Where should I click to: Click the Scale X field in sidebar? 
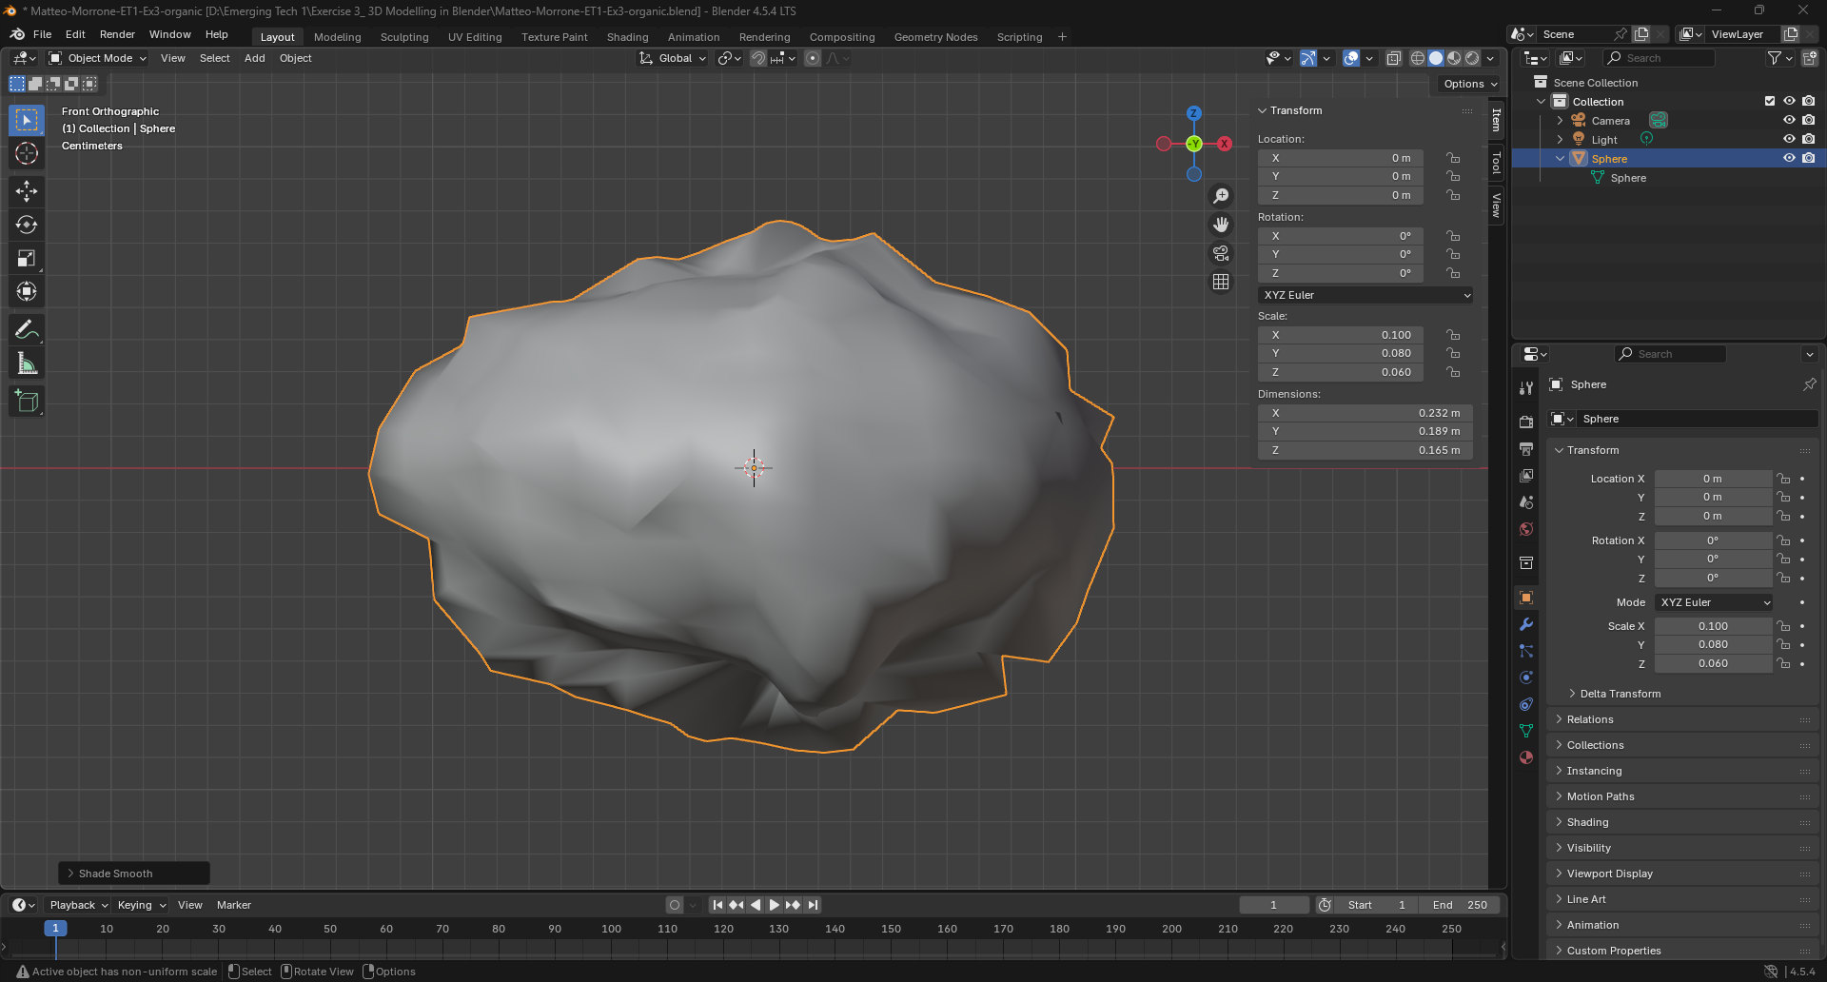coord(1340,335)
